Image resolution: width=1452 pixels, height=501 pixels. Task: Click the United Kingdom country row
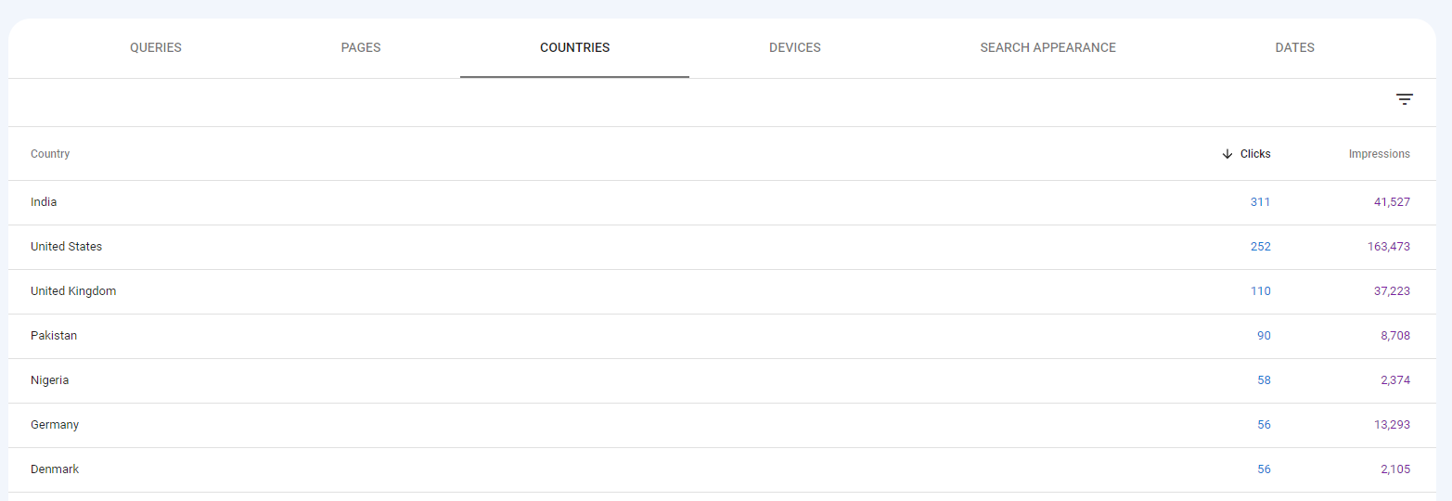click(x=73, y=291)
